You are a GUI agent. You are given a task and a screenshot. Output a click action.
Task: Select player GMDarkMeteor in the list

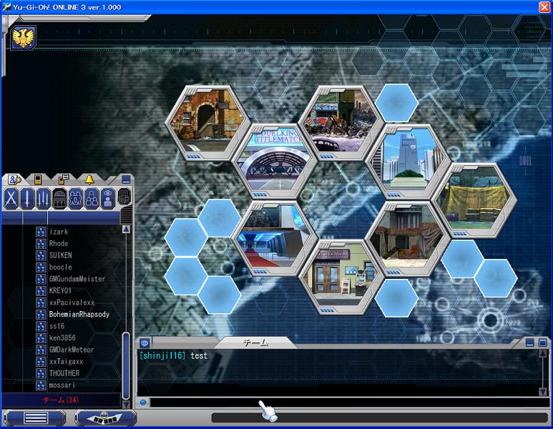click(72, 350)
